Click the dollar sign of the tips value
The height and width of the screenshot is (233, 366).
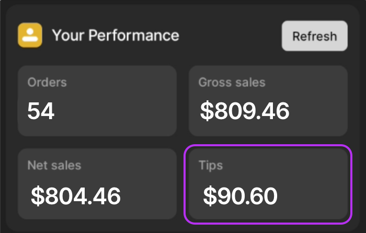pos(210,196)
